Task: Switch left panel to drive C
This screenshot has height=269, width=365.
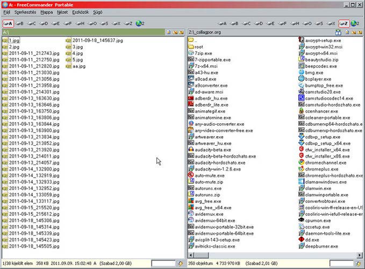Action: coord(33,24)
